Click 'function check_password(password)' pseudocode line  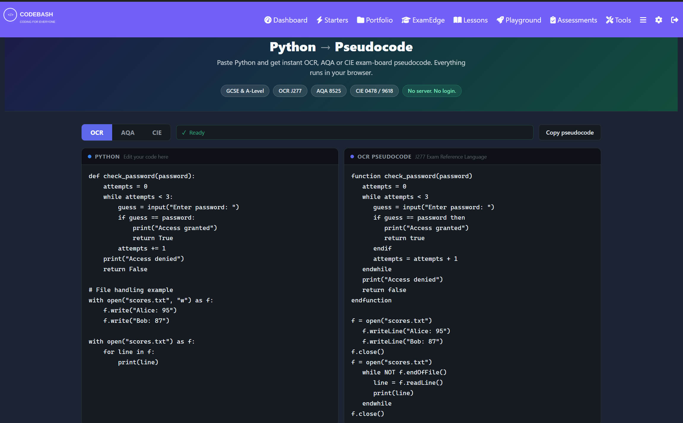[x=412, y=176]
